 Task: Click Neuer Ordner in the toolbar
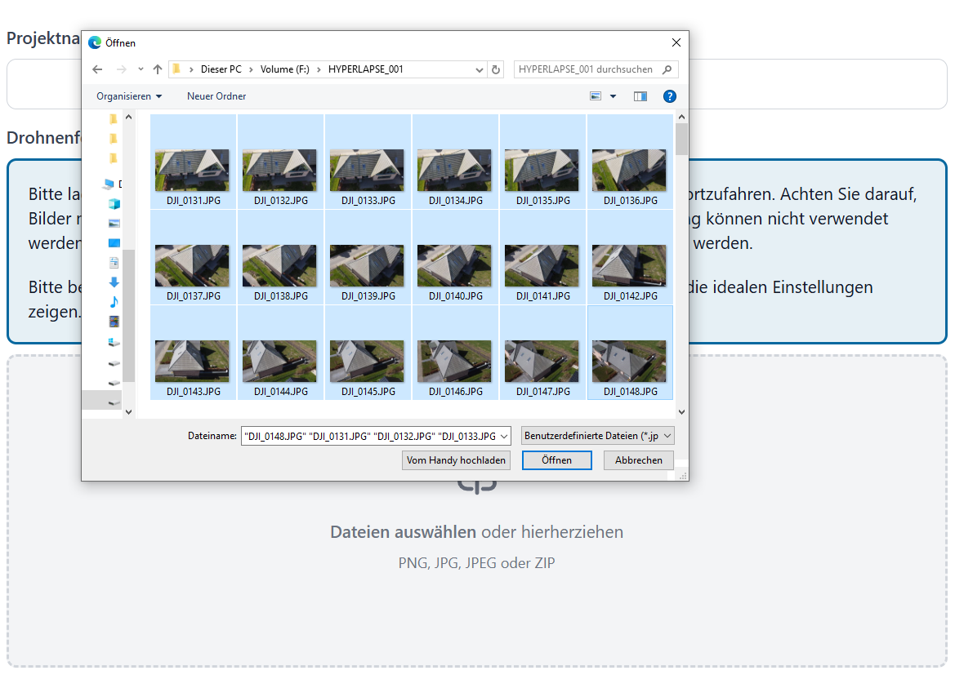point(216,96)
